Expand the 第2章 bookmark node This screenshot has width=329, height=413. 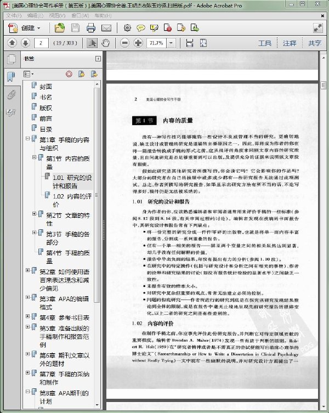point(27,270)
